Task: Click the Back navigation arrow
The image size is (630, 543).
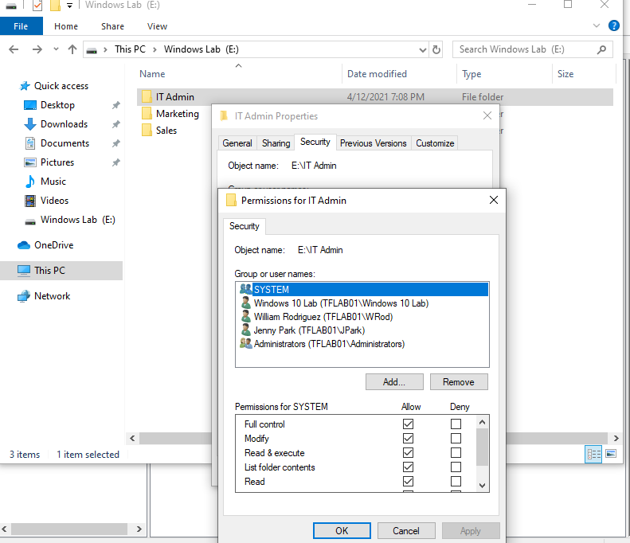Action: 14,49
